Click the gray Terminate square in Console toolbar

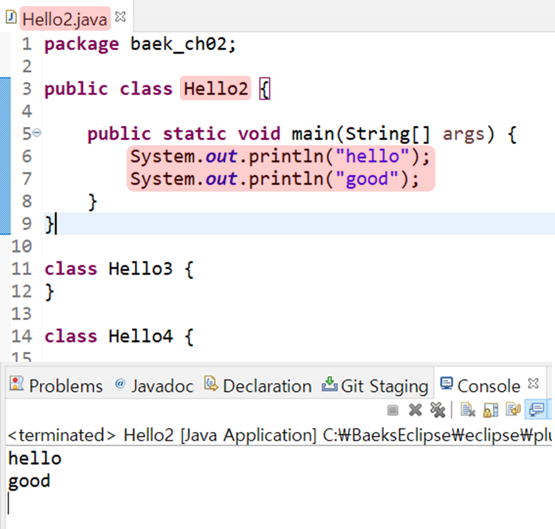(x=393, y=410)
